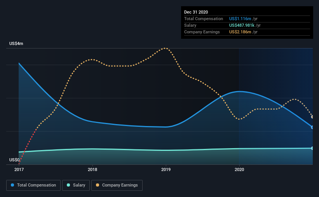Click the Salary end-point marker

click(312, 148)
